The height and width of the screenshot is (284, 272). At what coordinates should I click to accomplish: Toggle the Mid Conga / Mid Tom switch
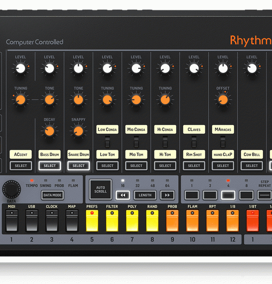click(x=136, y=142)
